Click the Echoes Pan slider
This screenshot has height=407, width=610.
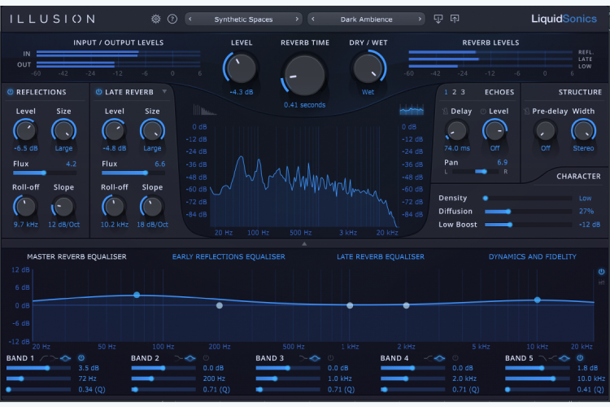coord(475,172)
